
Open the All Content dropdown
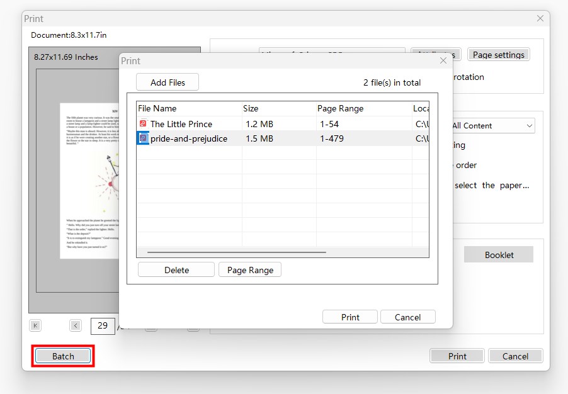point(493,126)
